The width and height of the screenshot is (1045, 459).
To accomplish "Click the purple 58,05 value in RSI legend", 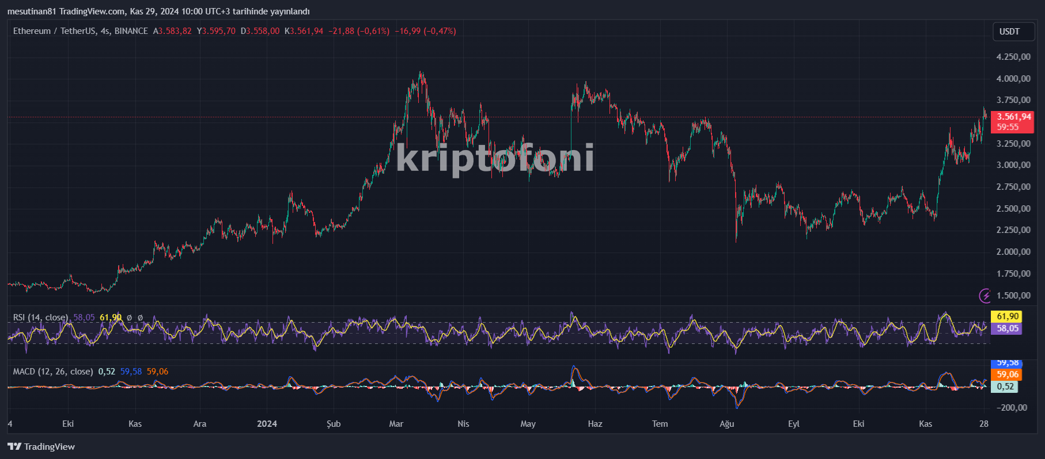I will (x=84, y=318).
